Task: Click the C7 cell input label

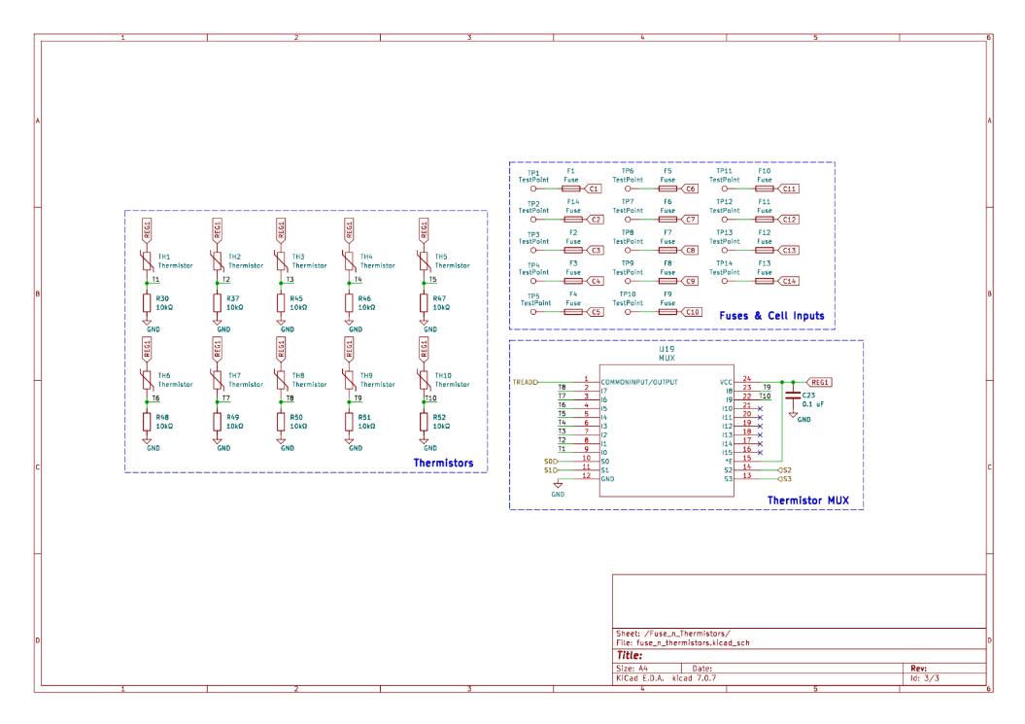Action: pos(689,219)
